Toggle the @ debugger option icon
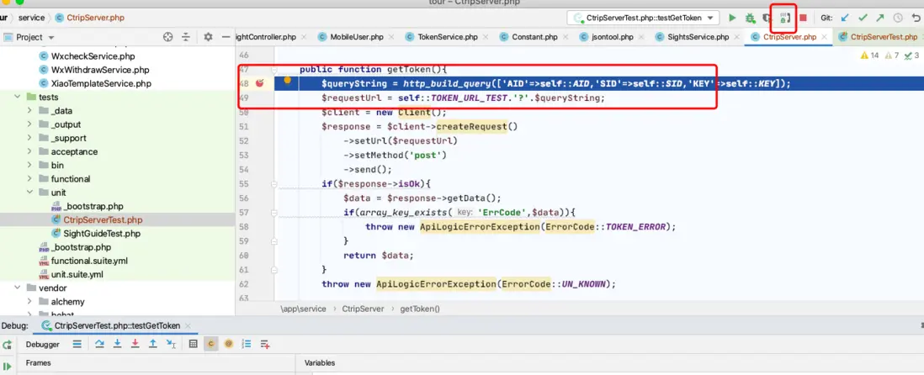Image resolution: width=924 pixels, height=375 pixels. [229, 345]
